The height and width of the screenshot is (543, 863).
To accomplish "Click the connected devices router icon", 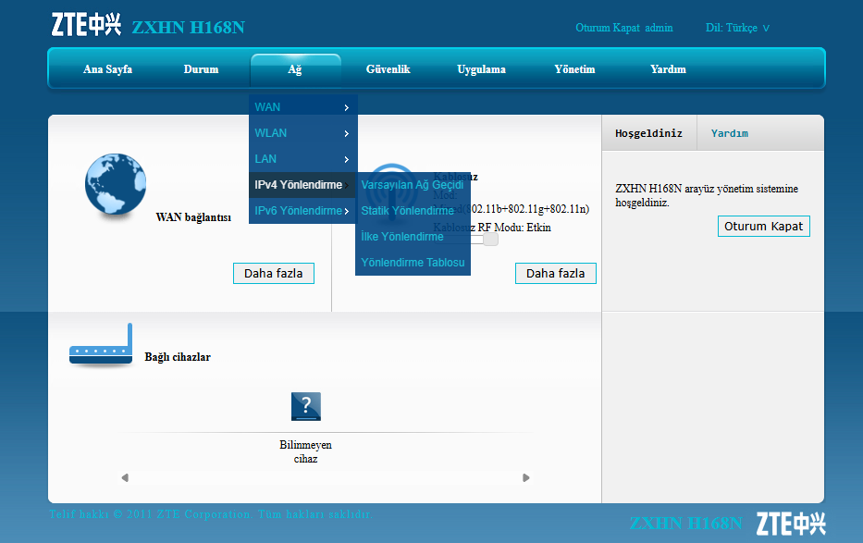I will coord(101,344).
